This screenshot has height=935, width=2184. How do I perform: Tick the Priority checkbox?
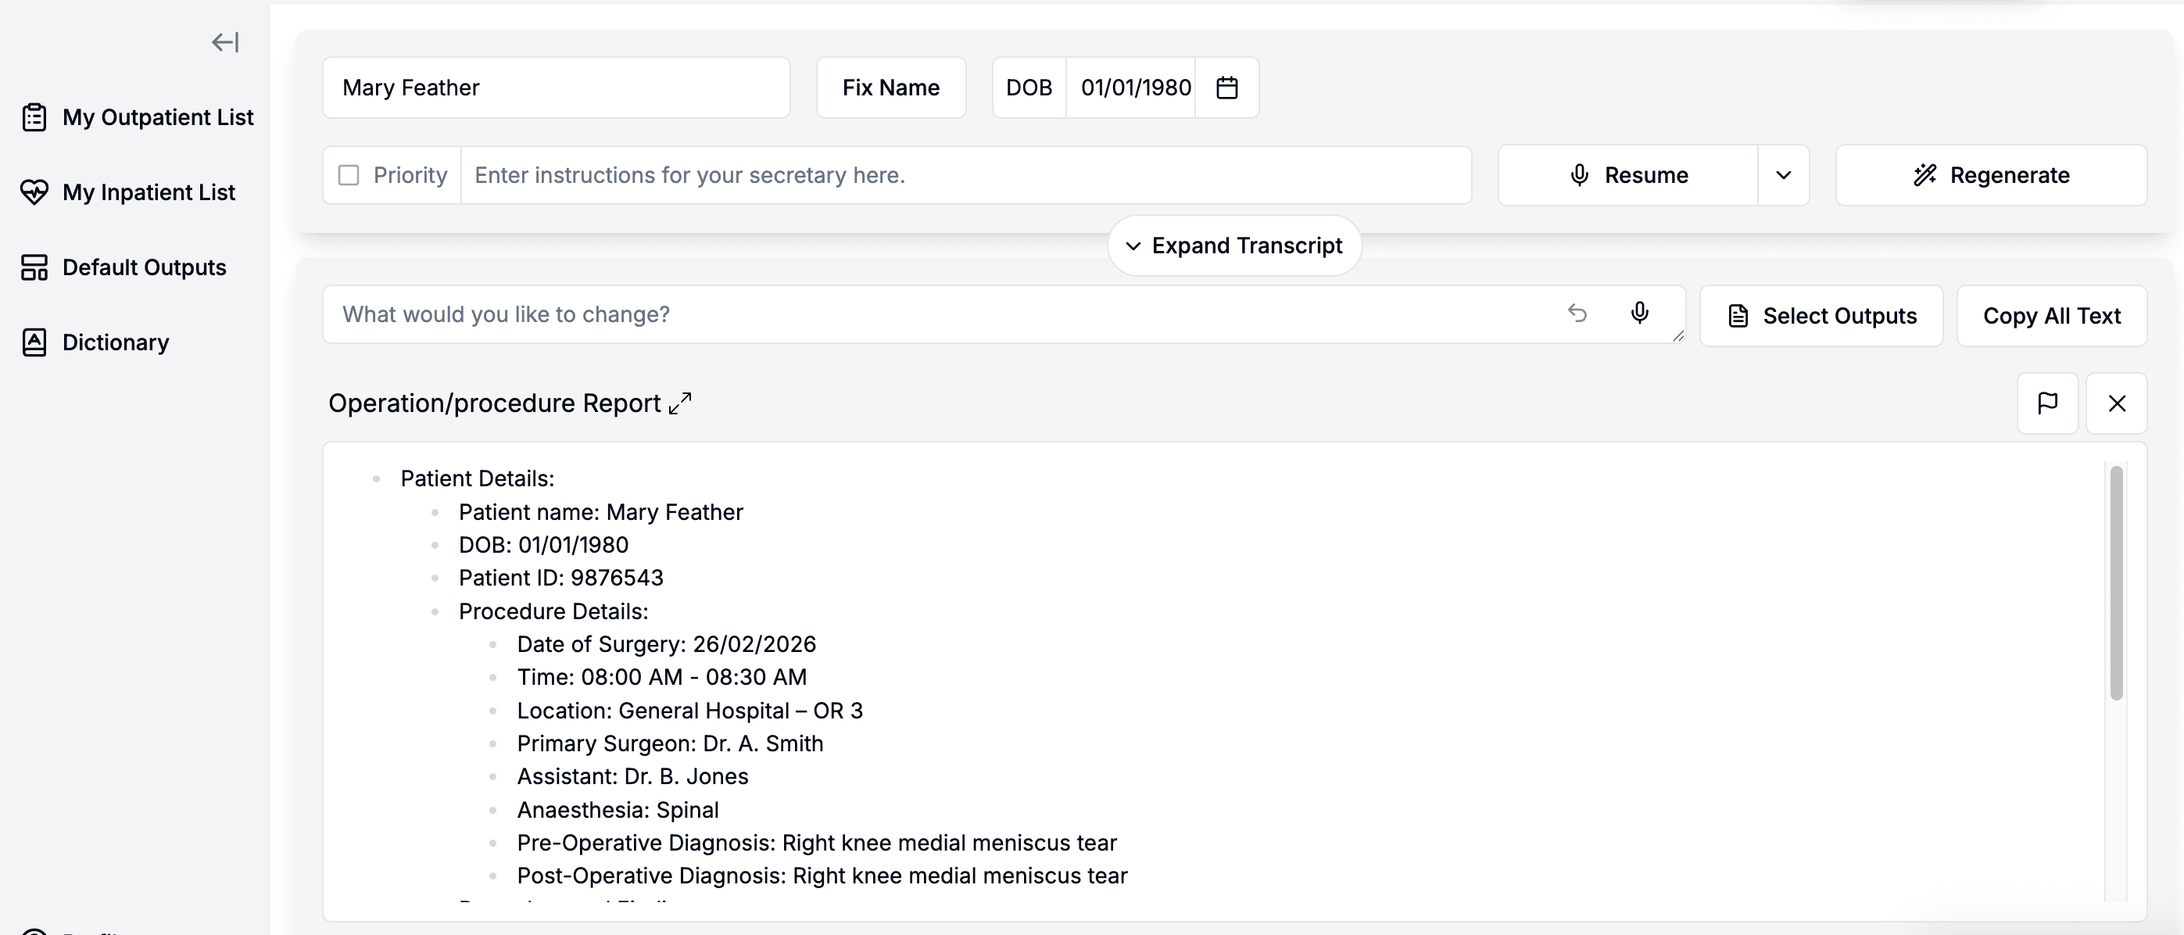(x=349, y=175)
